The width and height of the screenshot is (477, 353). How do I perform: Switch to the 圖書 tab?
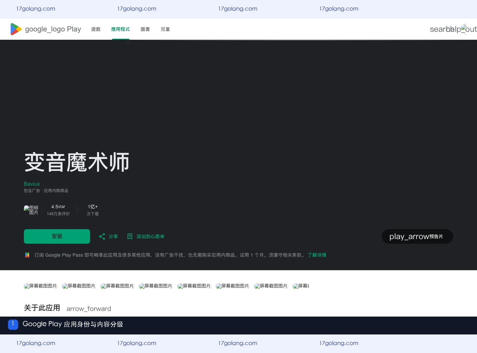pos(145,29)
